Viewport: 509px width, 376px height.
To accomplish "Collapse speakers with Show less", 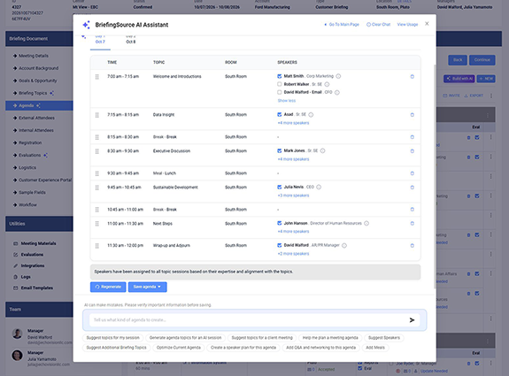I will pyautogui.click(x=286, y=101).
